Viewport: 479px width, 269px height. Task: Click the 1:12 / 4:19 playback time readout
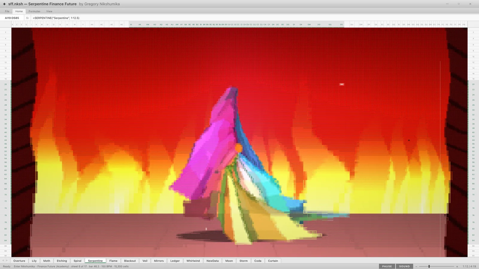point(469,266)
